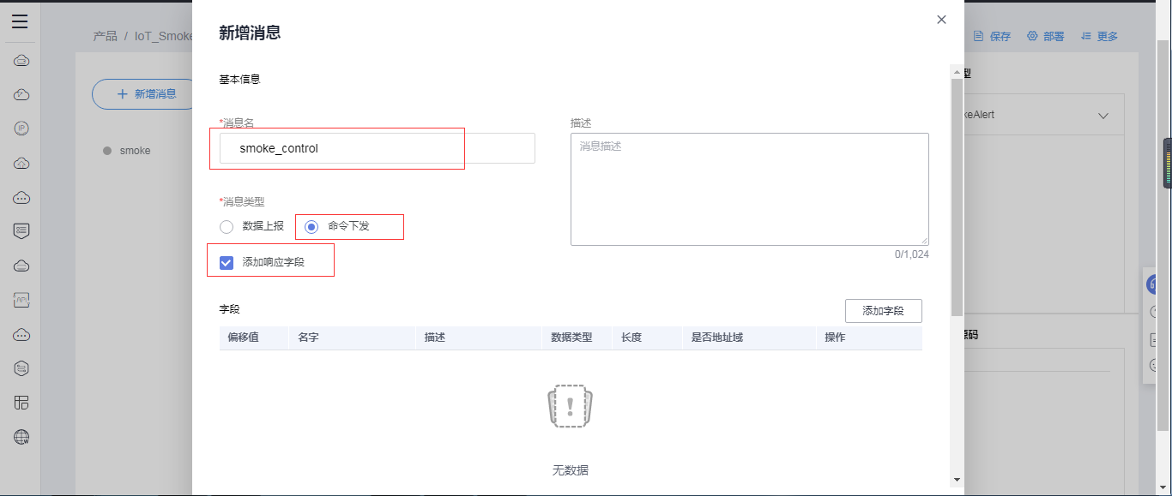
Task: Click the API icon in the left sidebar
Action: [22, 300]
